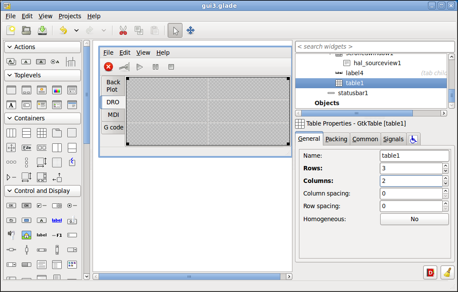Focus the search widgets field
The height and width of the screenshot is (292, 458).
click(x=375, y=47)
